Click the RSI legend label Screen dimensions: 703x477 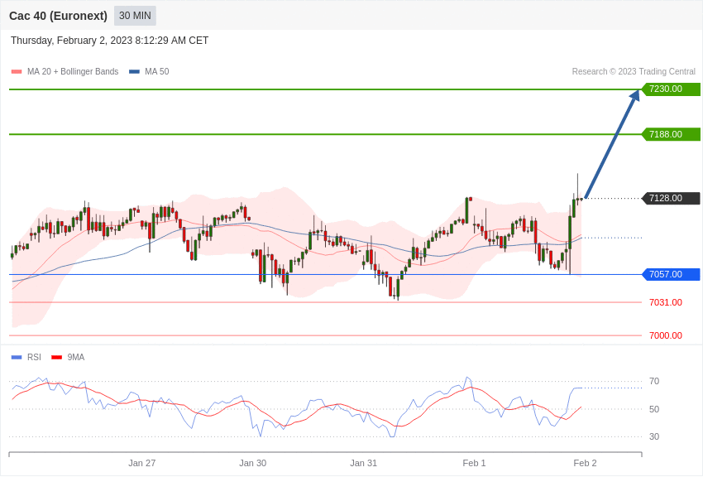pyautogui.click(x=34, y=357)
